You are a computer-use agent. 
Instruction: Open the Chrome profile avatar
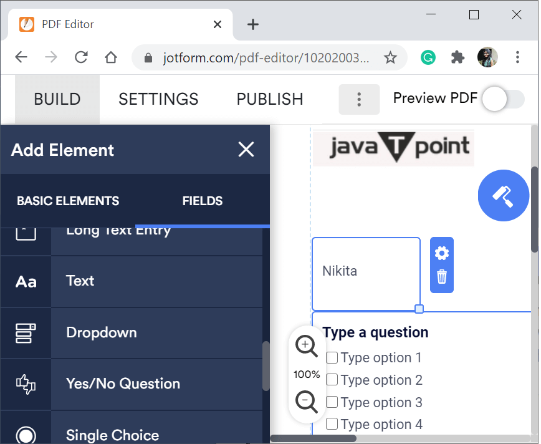click(x=487, y=57)
